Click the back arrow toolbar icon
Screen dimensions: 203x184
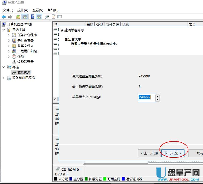[4, 17]
